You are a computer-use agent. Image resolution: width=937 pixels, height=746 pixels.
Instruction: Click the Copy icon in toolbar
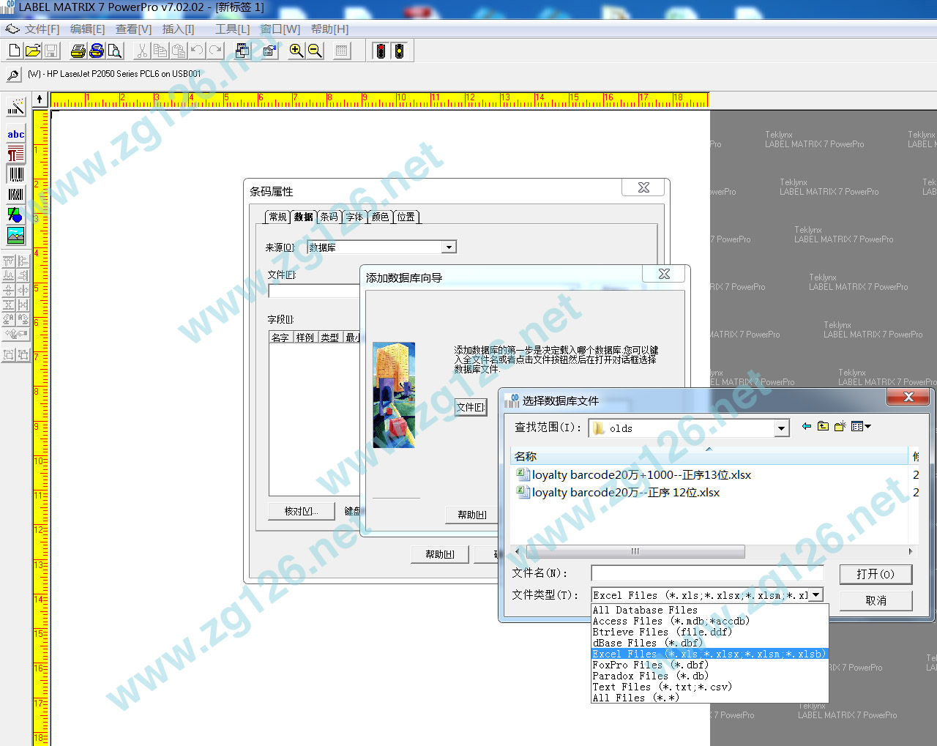tap(160, 51)
